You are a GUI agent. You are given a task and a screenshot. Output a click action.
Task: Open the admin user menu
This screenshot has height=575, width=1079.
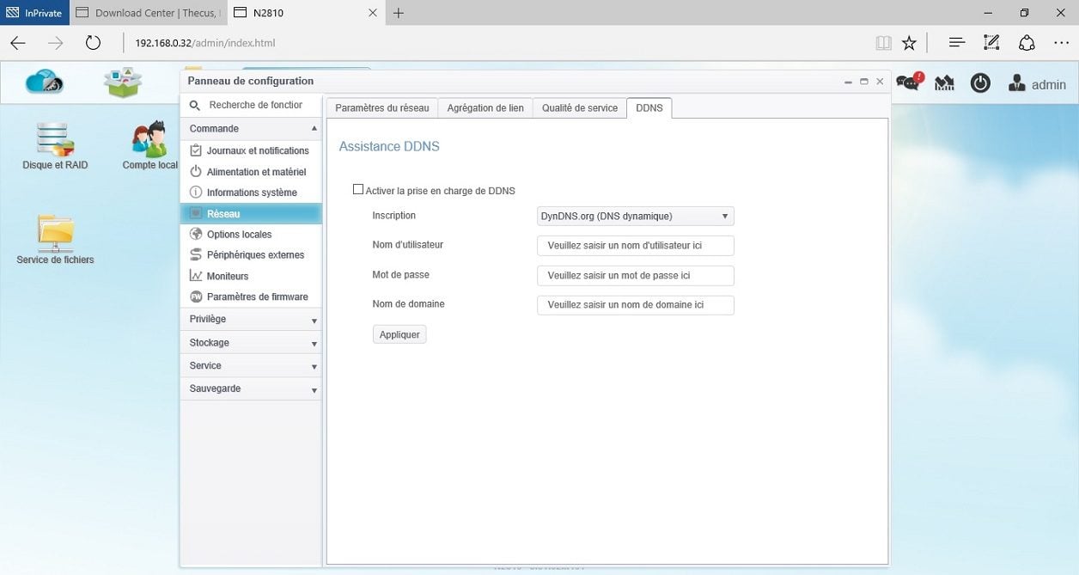pos(1038,84)
